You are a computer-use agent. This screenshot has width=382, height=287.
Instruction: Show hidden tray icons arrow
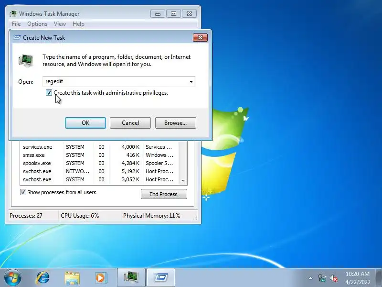point(311,278)
